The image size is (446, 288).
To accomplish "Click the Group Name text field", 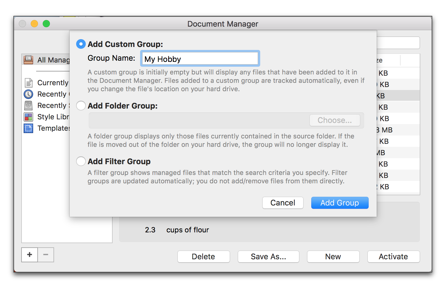I will click(200, 59).
